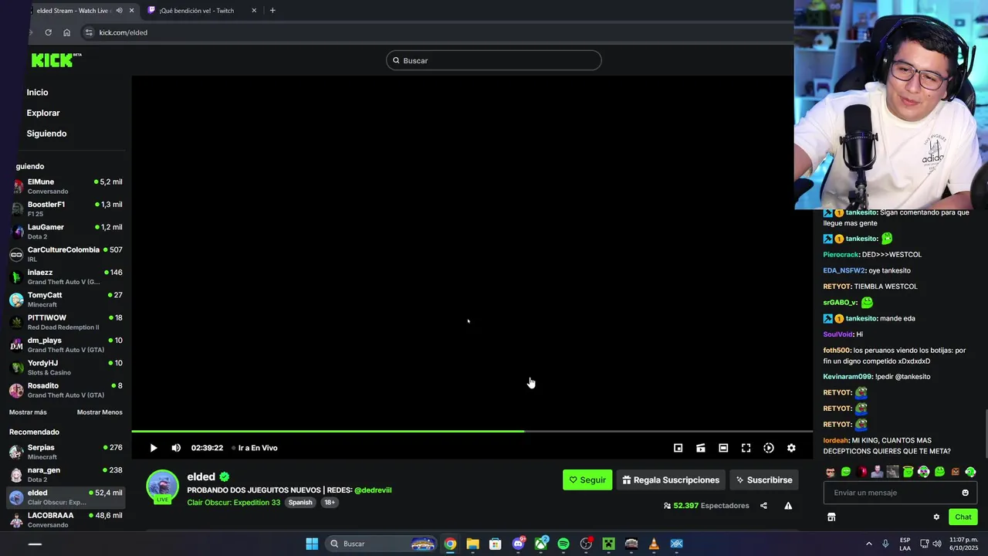Enter fullscreen from the player controls
Image resolution: width=988 pixels, height=556 pixels.
click(x=746, y=448)
